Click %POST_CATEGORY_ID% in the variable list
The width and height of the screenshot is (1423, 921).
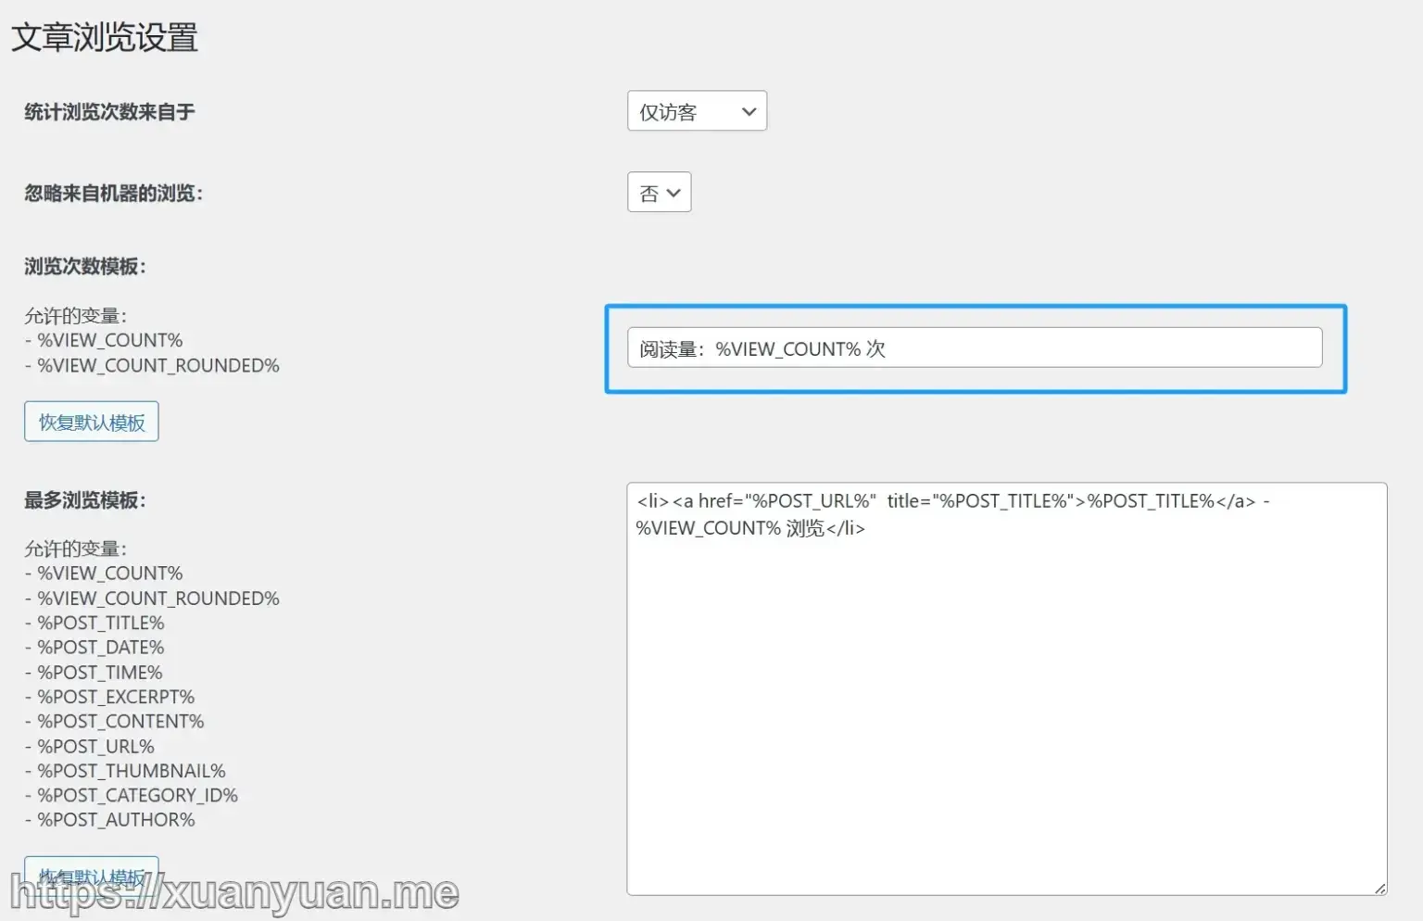(137, 796)
